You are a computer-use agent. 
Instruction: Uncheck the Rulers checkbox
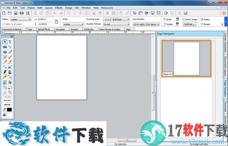click(202, 19)
